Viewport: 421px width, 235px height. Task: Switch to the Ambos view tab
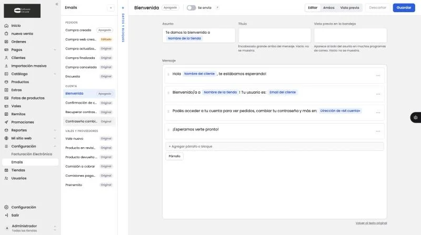(328, 8)
